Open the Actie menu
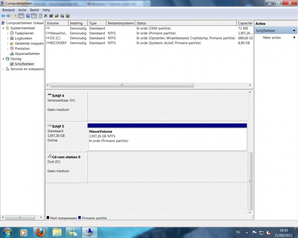The width and height of the screenshot is (298, 238). click(22, 10)
